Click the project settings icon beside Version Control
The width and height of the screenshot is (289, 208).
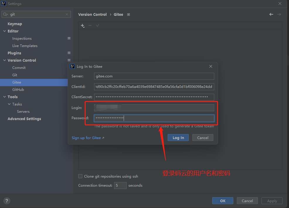69,60
